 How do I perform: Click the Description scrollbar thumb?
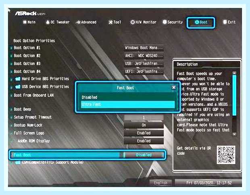pos(234,95)
